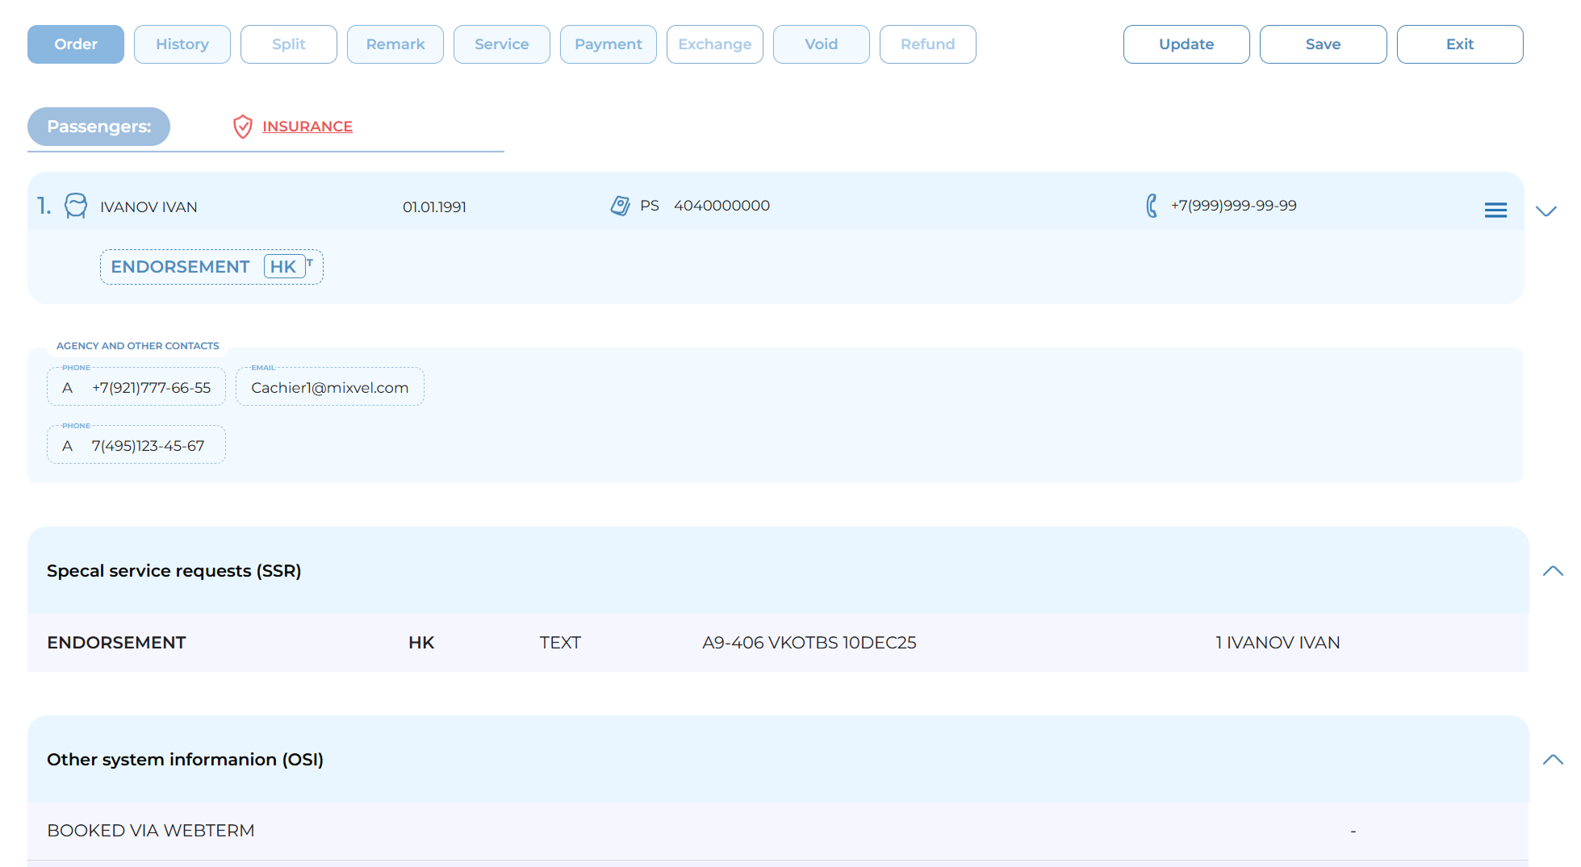
Task: Collapse the Special service requests section
Action: [1552, 571]
